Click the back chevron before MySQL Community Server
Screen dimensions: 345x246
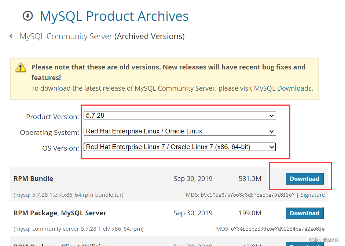click(x=11, y=36)
